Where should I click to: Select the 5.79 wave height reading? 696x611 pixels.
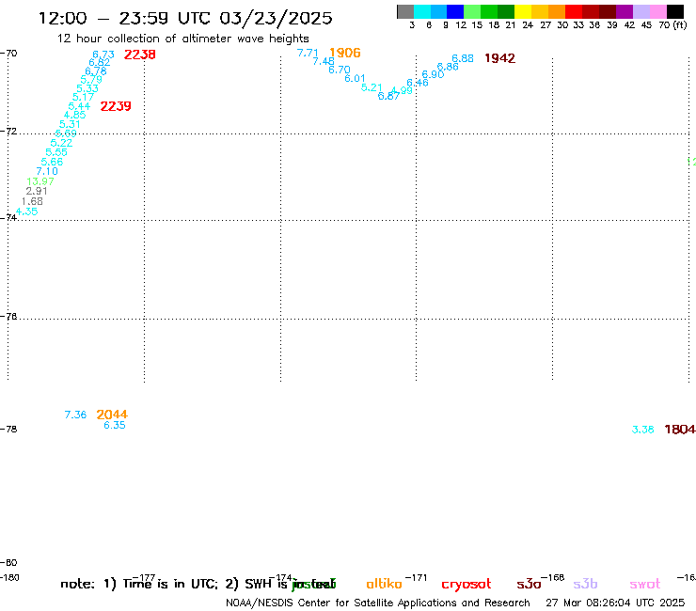click(91, 80)
